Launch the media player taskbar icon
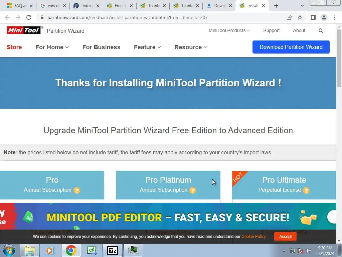The image size is (342, 257). 50,250
